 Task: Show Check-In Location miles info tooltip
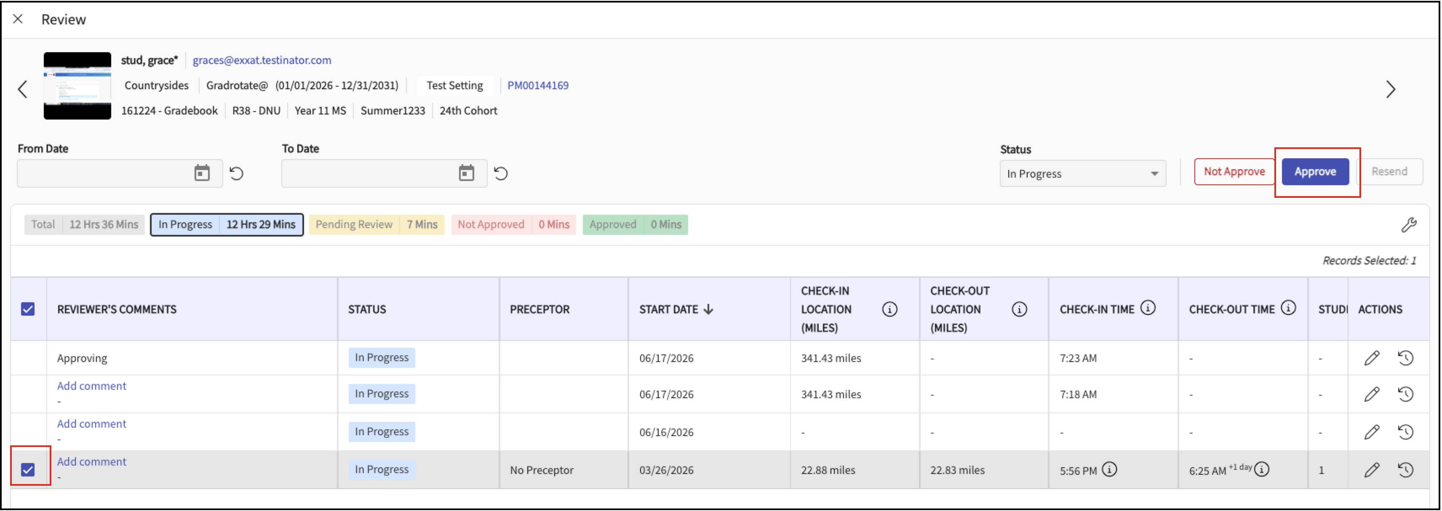(889, 309)
